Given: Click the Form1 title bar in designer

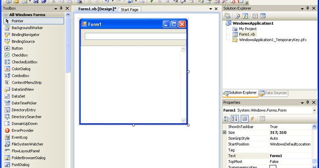Looking at the screenshot, I should (x=134, y=24).
